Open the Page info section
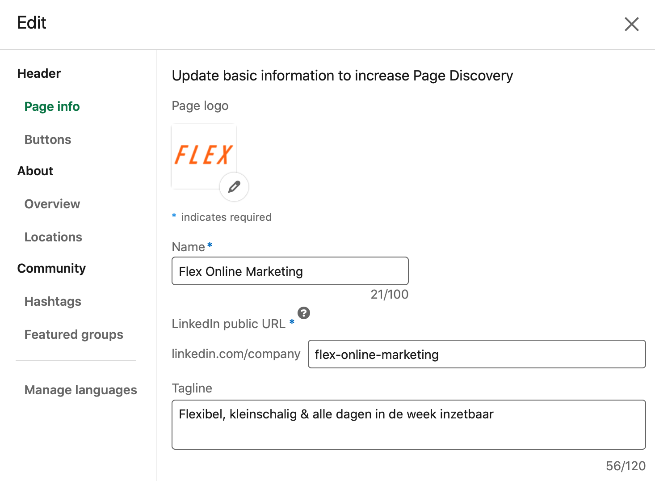 52,106
